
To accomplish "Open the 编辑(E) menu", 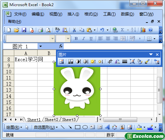I will (x=38, y=14).
